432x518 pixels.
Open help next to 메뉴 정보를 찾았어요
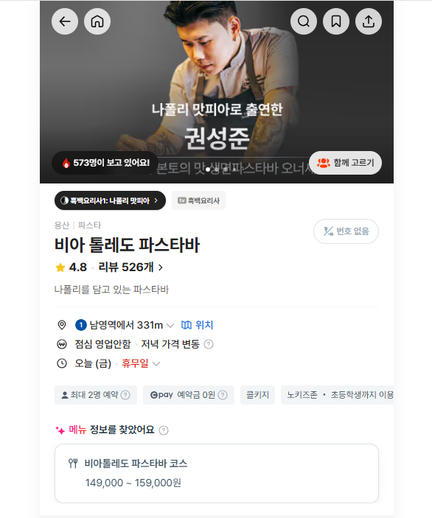pyautogui.click(x=164, y=430)
